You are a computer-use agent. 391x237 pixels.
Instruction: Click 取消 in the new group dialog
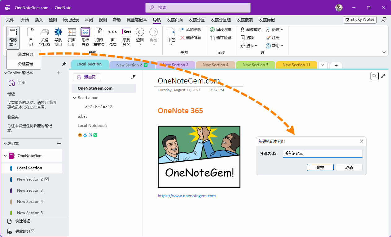coord(349,168)
